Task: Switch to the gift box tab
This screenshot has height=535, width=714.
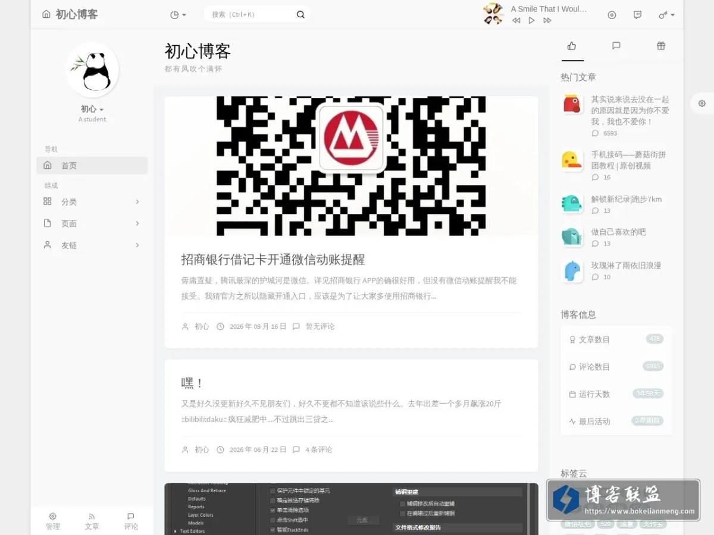Action: click(x=661, y=46)
